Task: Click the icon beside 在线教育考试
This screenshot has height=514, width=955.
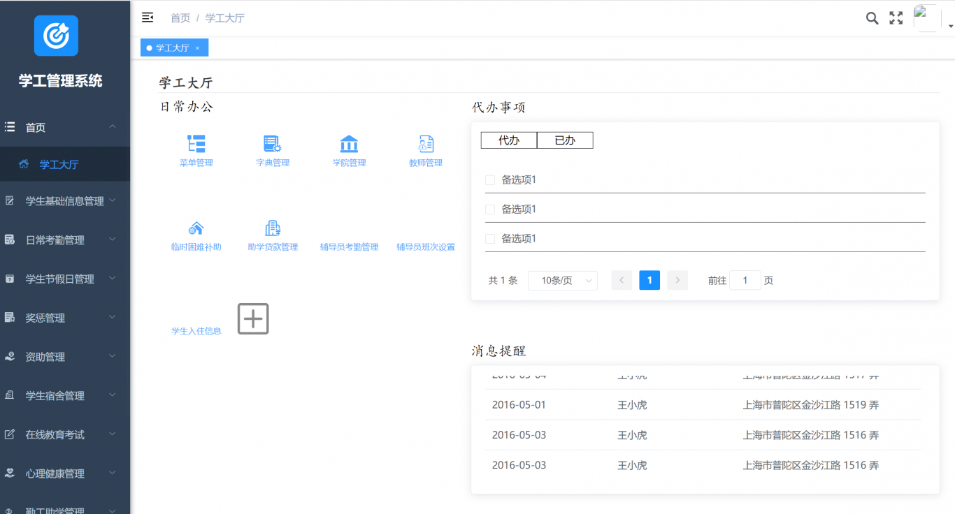Action: [x=10, y=434]
